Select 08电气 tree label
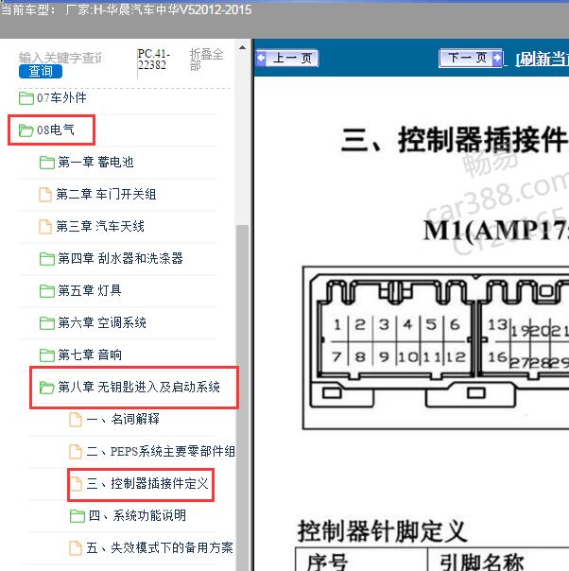Image resolution: width=569 pixels, height=571 pixels. [x=56, y=130]
